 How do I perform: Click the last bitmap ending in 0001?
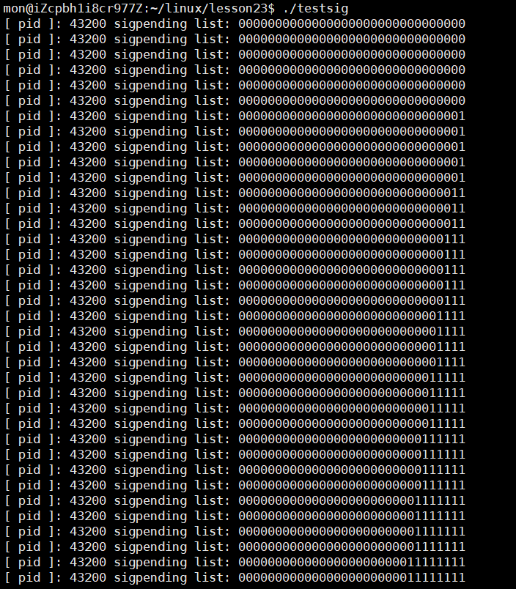point(352,178)
